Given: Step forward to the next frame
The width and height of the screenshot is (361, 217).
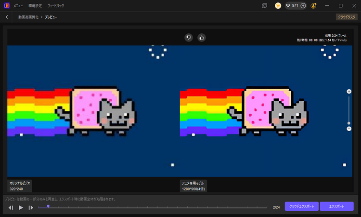Looking at the screenshot, I should point(31,207).
